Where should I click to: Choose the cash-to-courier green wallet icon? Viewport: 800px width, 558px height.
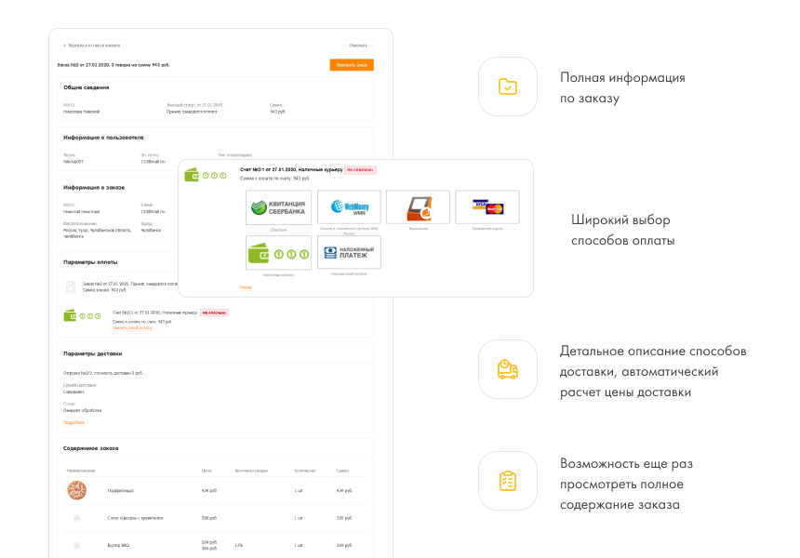coord(280,252)
